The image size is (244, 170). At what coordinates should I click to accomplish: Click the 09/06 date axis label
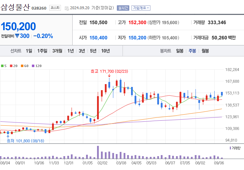219,163
